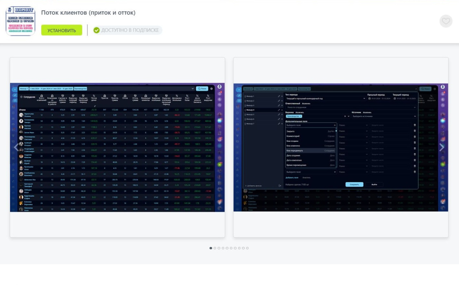
Task: Go to the last carousel dot
Action: 247,248
